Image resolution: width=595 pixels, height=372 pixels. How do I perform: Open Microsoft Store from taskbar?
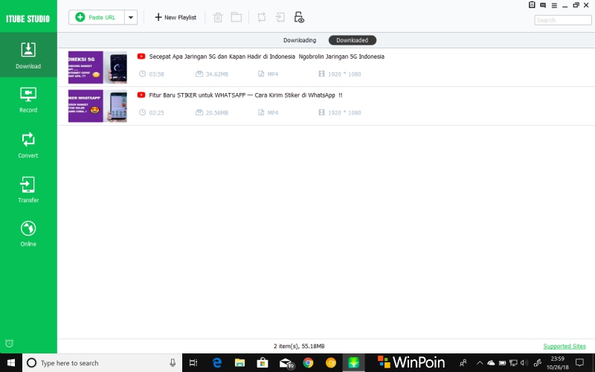[x=263, y=363]
